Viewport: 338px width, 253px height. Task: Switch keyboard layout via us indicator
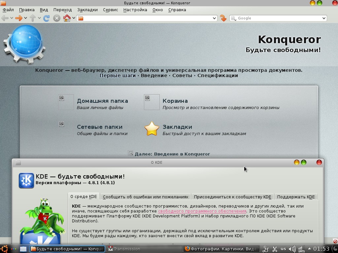[x=283, y=249]
